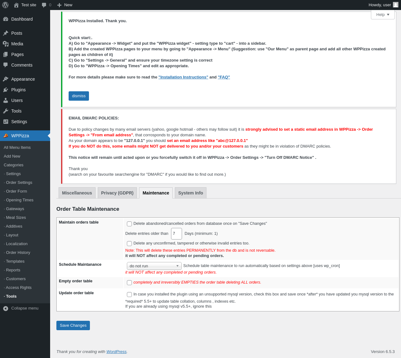Screen dimensions: 401x358
Task: Go to WPPizza Meal Sizes
Action: click(x=15, y=217)
